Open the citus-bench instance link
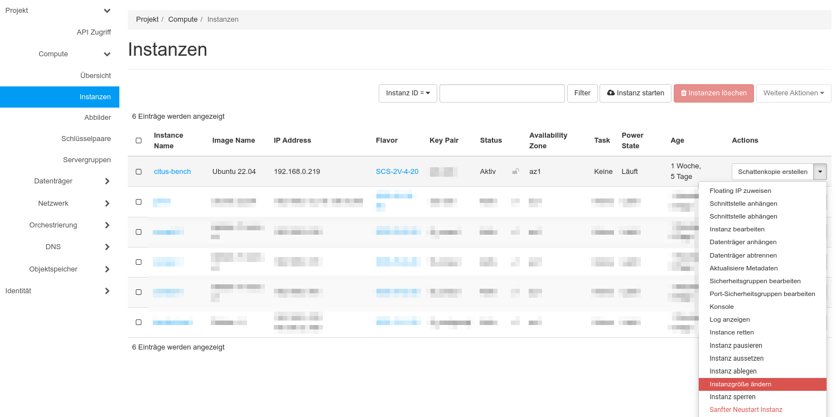The height and width of the screenshot is (417, 836). click(x=172, y=172)
